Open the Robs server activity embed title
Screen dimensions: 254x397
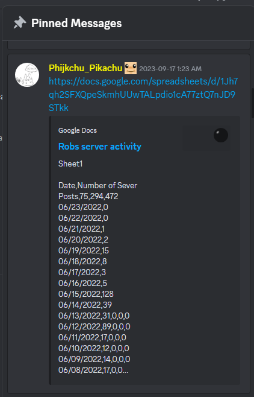click(x=100, y=147)
